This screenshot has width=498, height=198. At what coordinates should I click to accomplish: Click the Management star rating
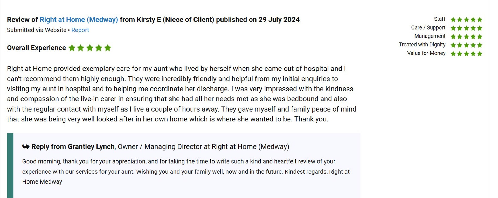click(x=466, y=36)
